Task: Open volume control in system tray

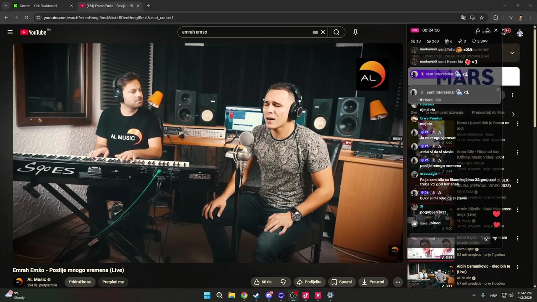Action: (511, 295)
